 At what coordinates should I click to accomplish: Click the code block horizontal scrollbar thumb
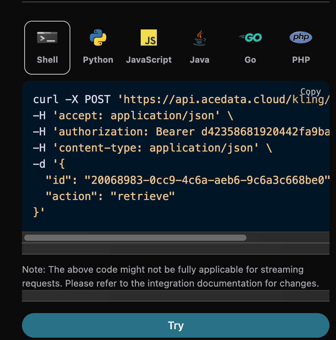pos(135,238)
